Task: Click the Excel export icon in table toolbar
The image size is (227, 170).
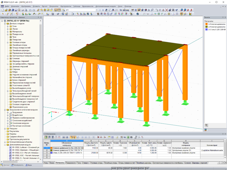Action: [x=128, y=137]
